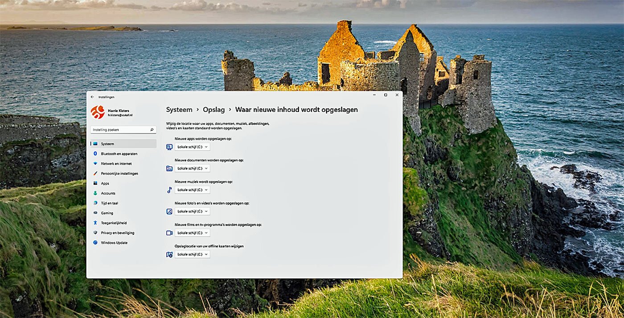The image size is (624, 318).
Task: Open drive dropdown for Nieuwe apps
Action: (x=192, y=147)
